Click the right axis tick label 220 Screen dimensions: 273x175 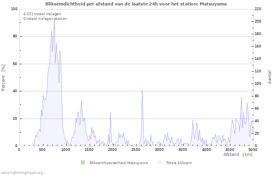tap(259, 9)
